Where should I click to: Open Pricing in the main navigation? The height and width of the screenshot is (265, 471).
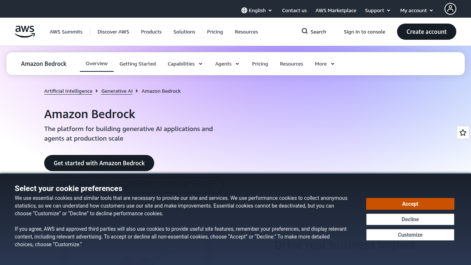coord(215,32)
